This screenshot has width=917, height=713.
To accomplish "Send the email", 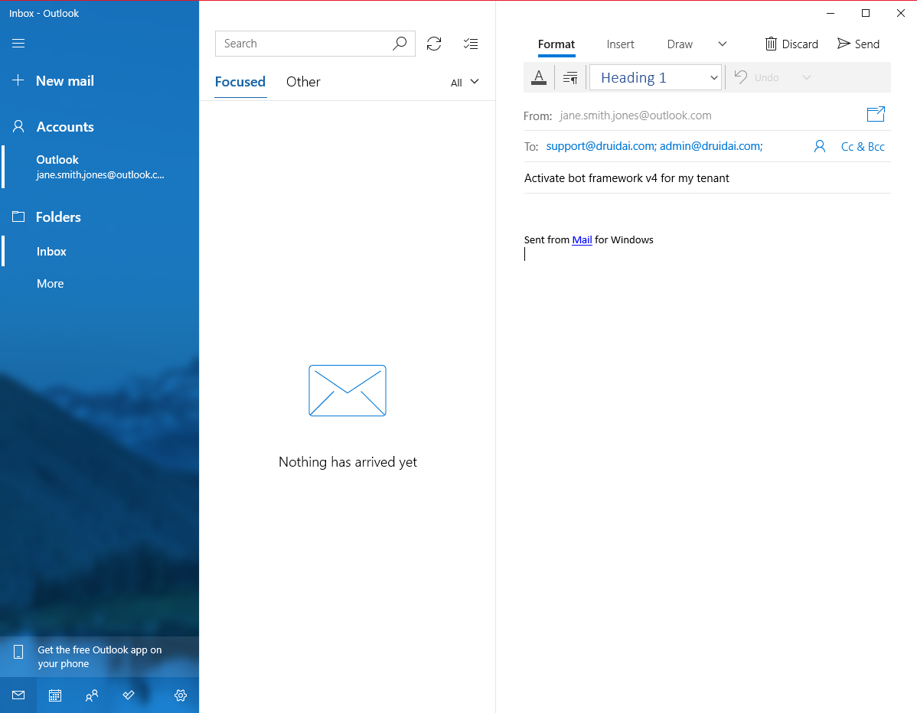I will tap(859, 44).
